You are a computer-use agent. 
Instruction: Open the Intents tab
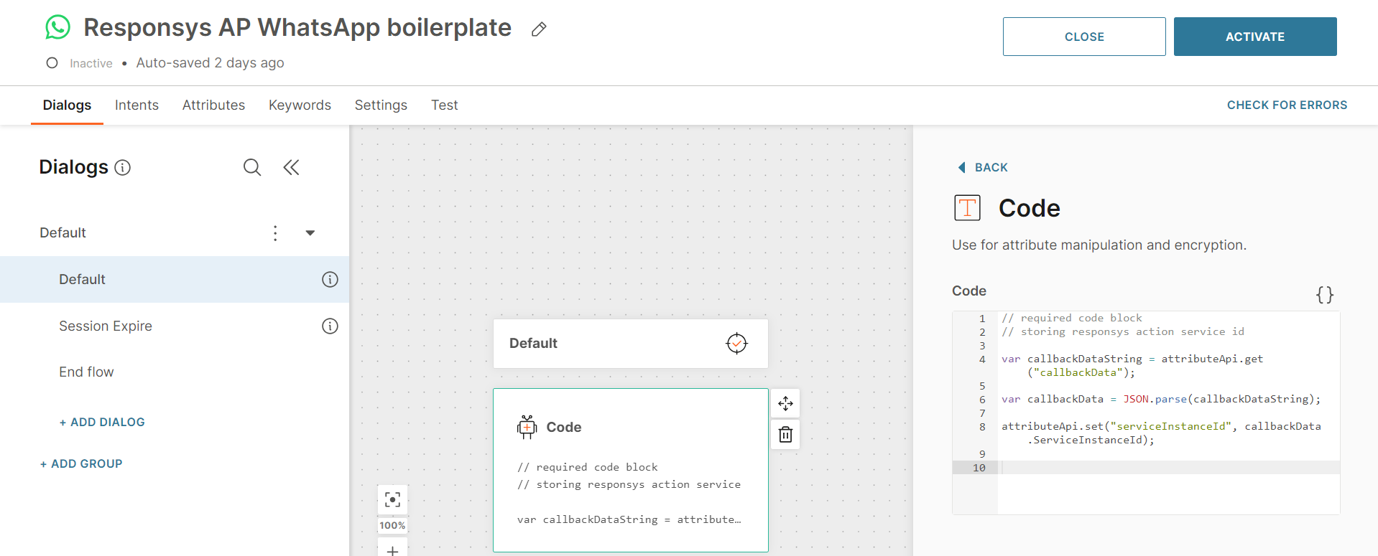tap(137, 105)
